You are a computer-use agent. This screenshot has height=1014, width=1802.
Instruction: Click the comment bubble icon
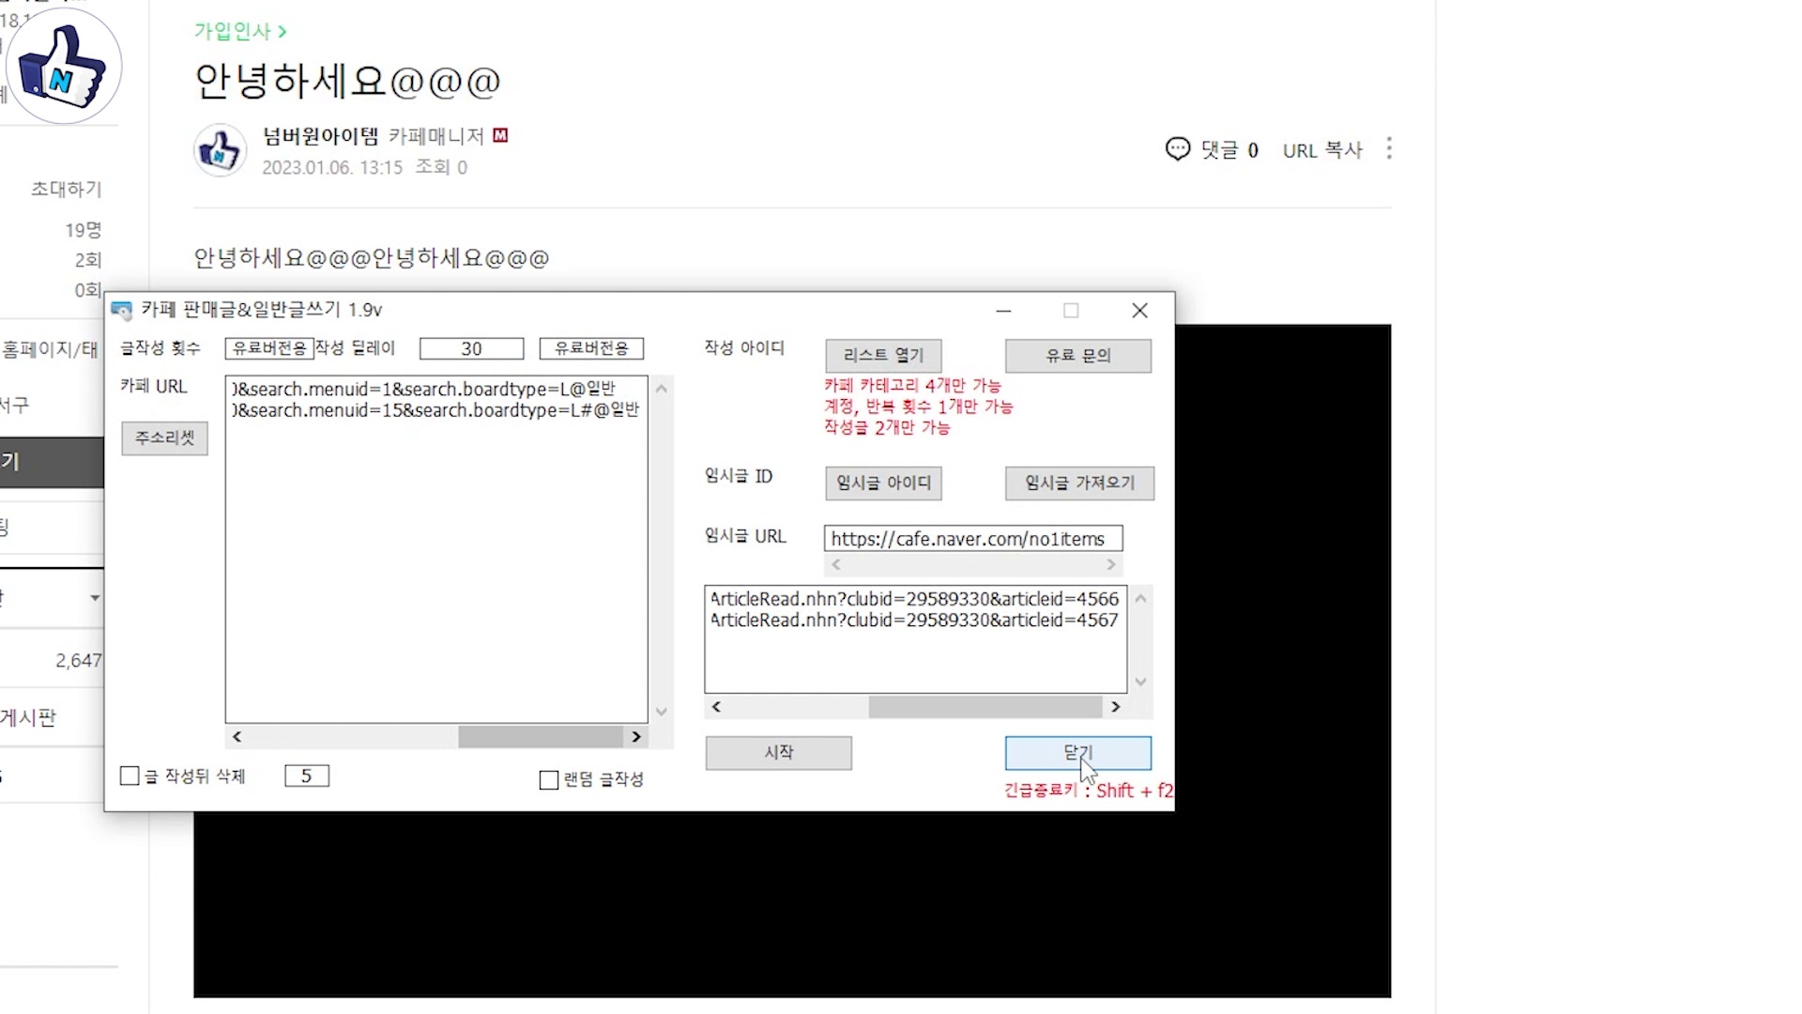click(1177, 149)
